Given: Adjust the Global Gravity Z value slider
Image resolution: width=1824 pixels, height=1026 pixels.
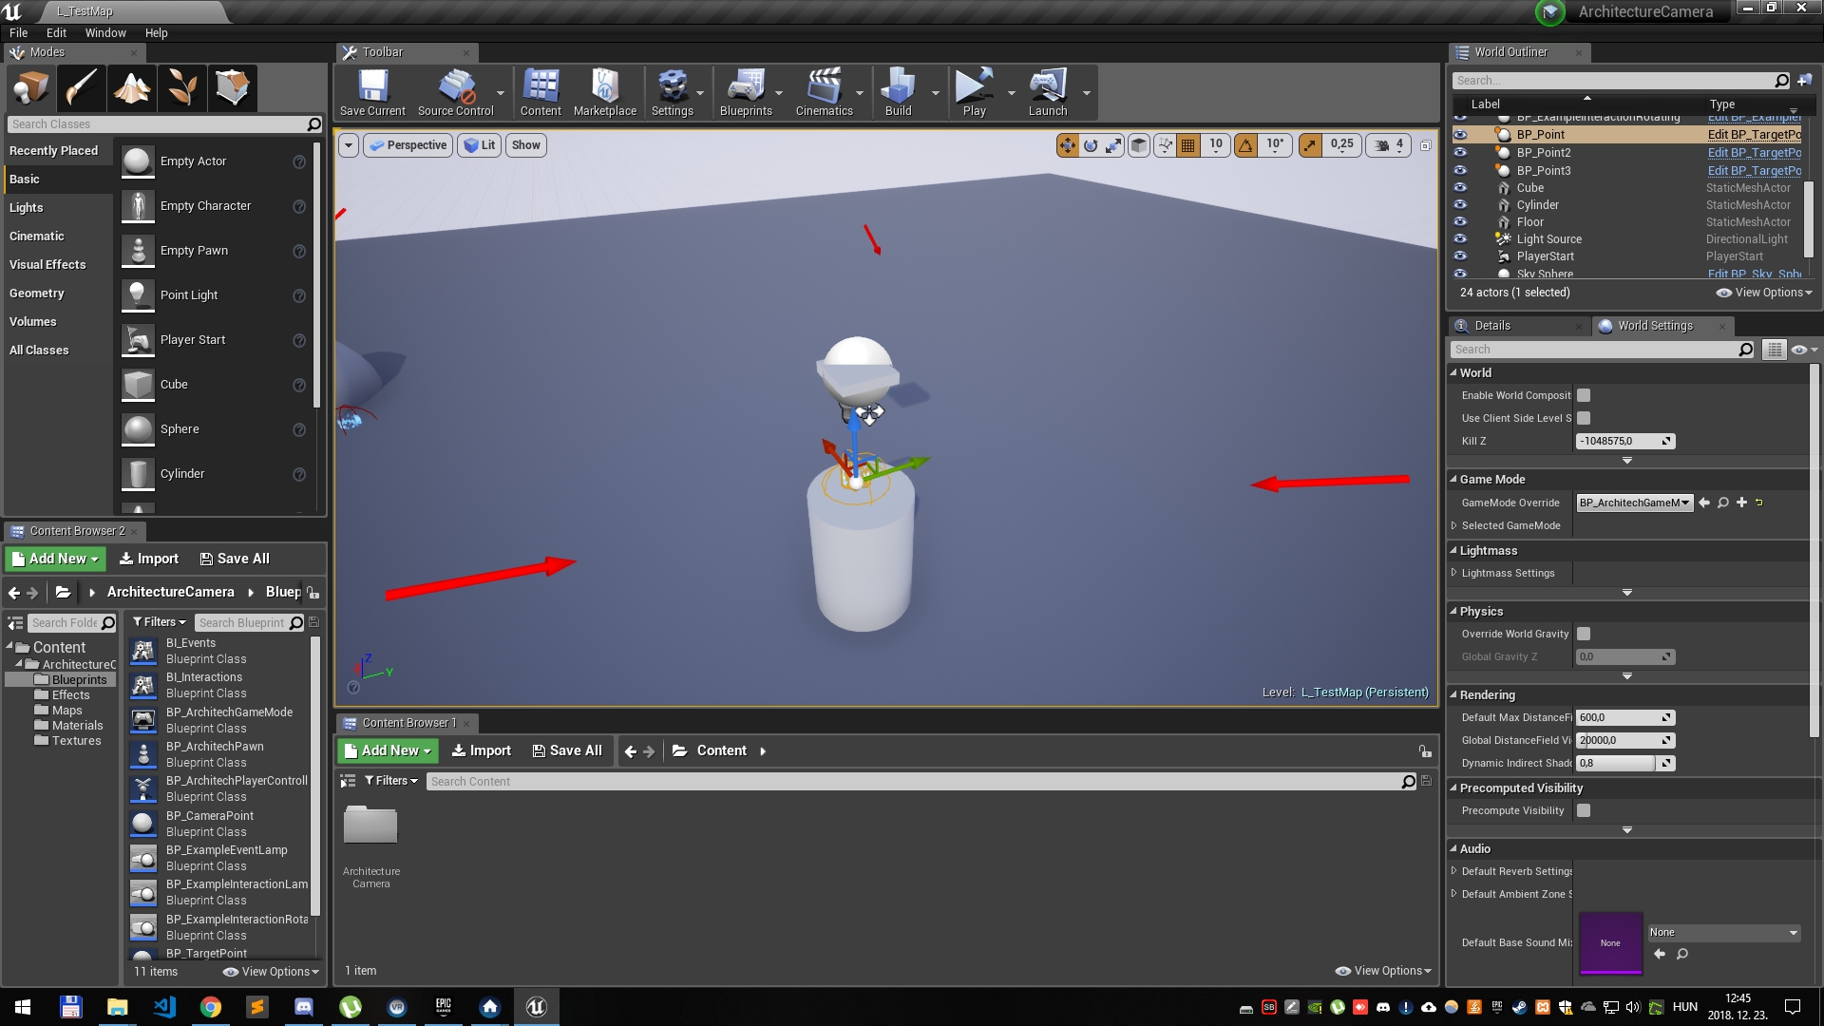Looking at the screenshot, I should 1624,656.
